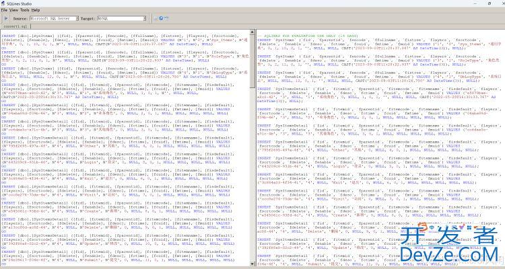This screenshot has width=505, height=269.
Task: Click the source pane vertical scrollbar thumb
Action: coord(252,60)
